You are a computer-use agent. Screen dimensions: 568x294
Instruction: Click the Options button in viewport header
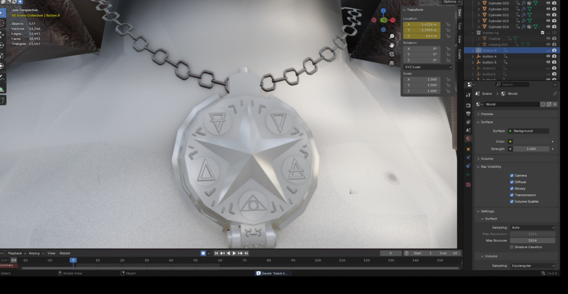pyautogui.click(x=449, y=2)
